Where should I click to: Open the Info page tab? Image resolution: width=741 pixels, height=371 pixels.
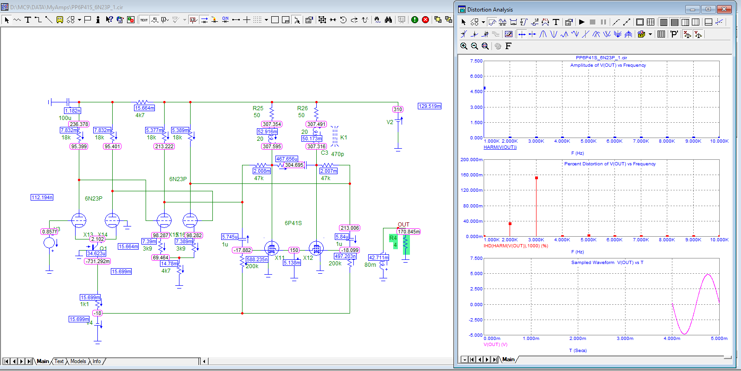[96, 361]
